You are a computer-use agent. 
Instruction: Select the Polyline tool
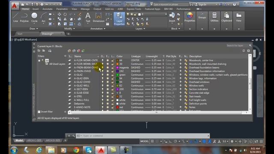point(24,18)
